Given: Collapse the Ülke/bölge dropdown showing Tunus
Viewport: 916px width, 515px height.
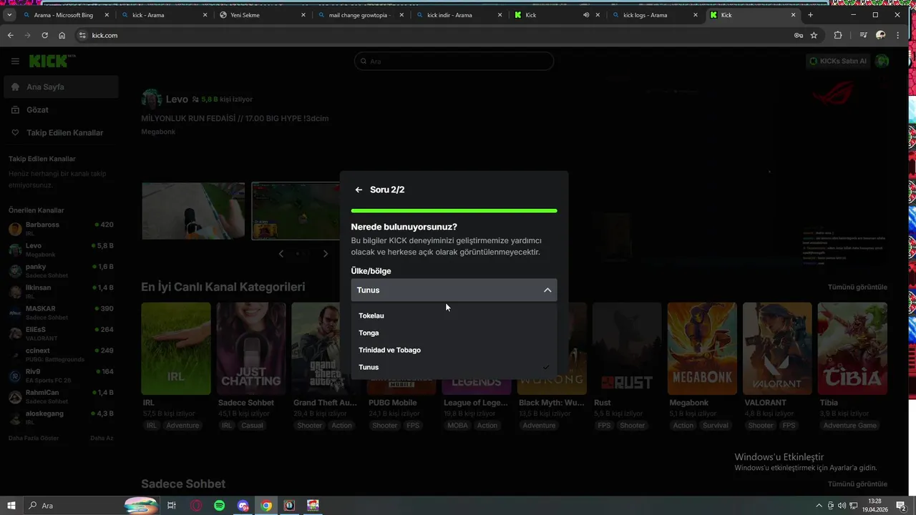Looking at the screenshot, I should click(454, 290).
